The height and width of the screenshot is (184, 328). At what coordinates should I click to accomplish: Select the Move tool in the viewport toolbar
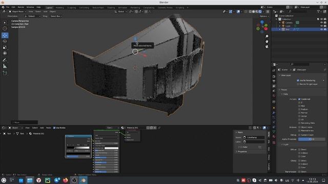(x=5, y=35)
